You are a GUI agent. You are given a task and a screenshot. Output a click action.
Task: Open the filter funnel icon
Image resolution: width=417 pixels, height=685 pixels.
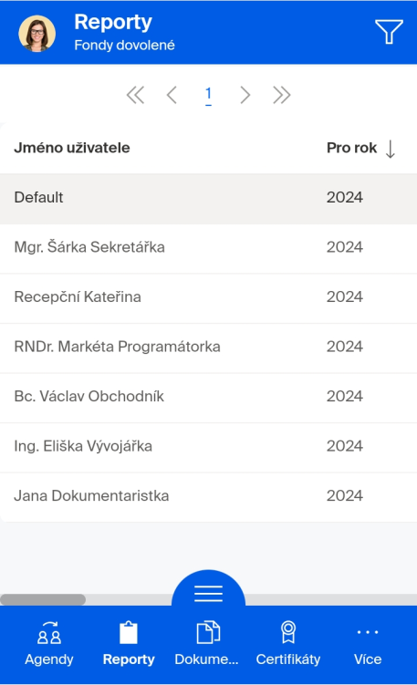click(389, 32)
